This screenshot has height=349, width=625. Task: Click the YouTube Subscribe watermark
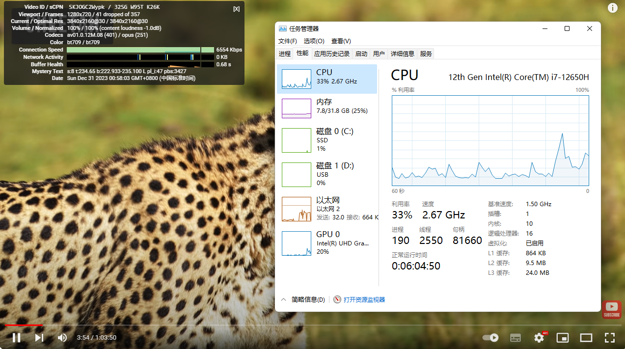coord(611,310)
